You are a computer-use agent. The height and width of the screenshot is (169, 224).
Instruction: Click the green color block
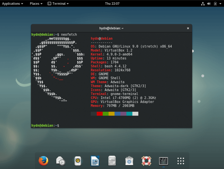[106, 114]
